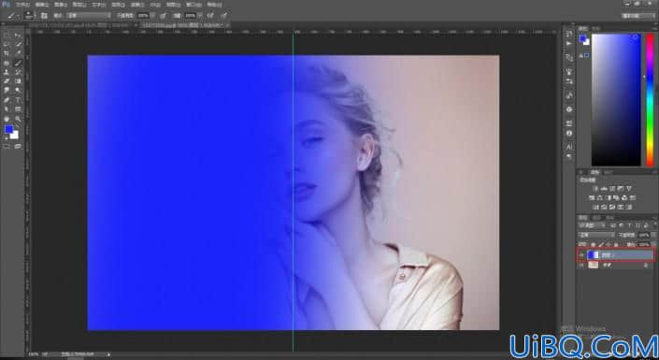Select the Move tool
659x360 pixels.
18,35
